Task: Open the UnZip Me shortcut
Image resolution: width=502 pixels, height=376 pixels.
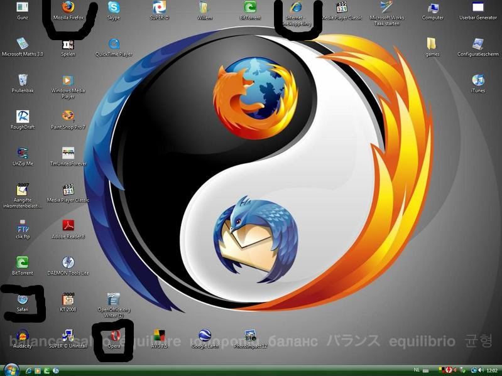Action: click(x=23, y=156)
